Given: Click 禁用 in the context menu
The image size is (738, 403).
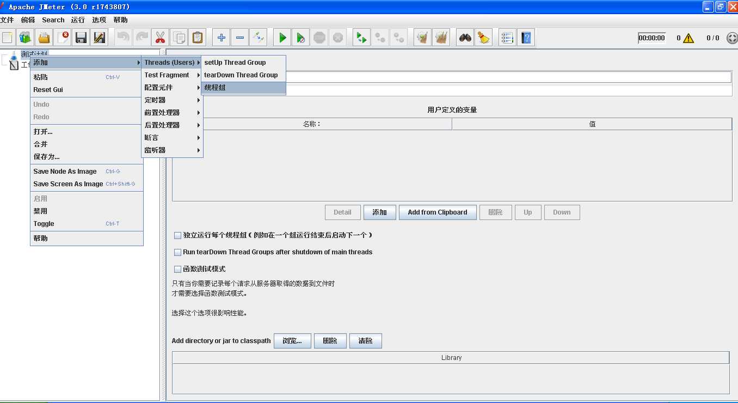Looking at the screenshot, I should pos(87,211).
